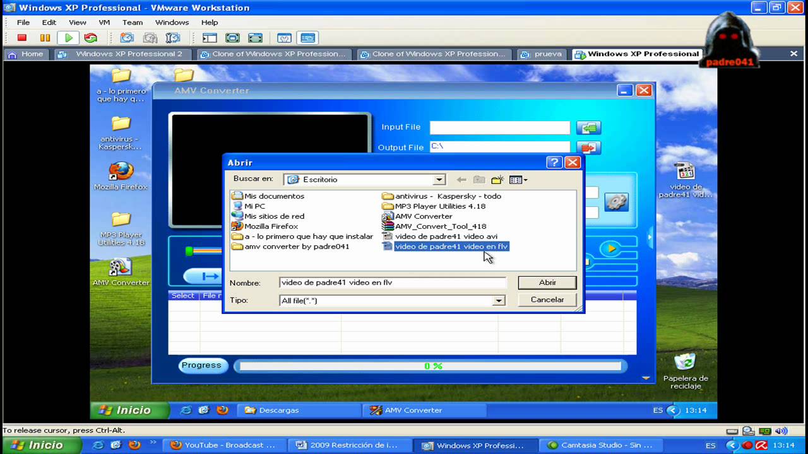Open VMware File menu
The height and width of the screenshot is (454, 808).
click(23, 23)
